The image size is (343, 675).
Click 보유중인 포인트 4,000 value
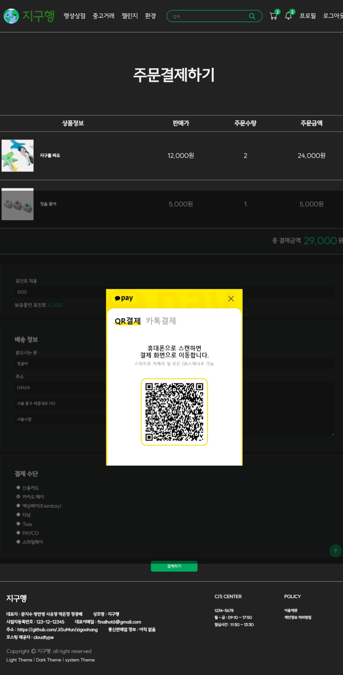[x=55, y=305]
